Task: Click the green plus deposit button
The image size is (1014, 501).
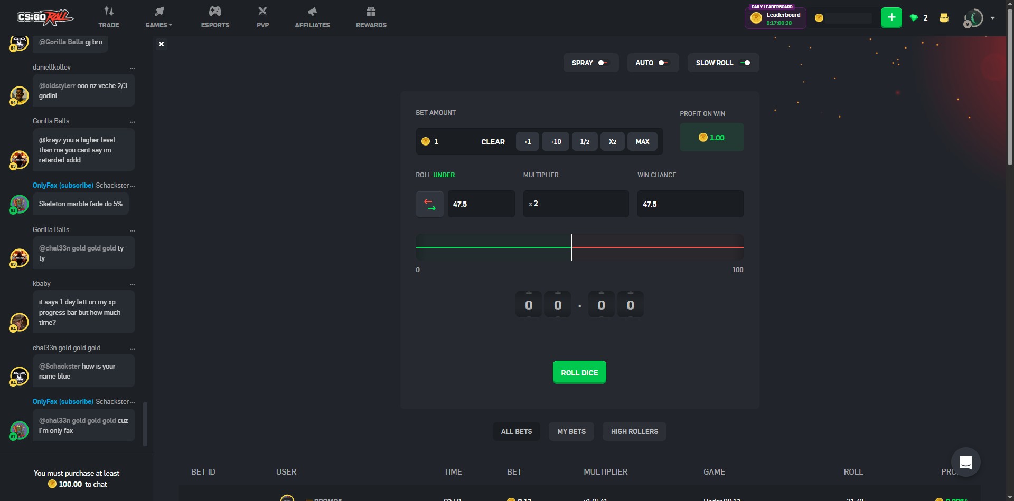Action: pyautogui.click(x=891, y=17)
